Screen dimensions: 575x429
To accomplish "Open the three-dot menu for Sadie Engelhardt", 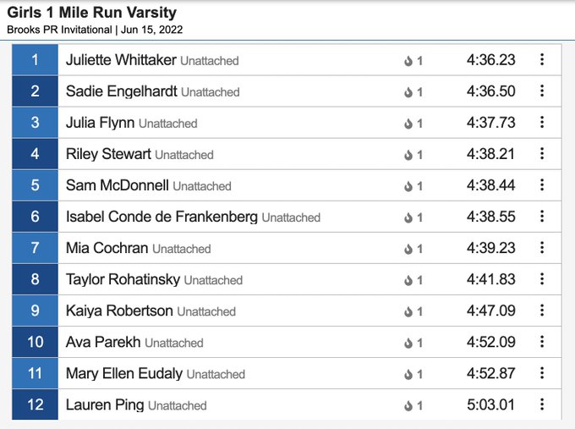I will coord(542,91).
